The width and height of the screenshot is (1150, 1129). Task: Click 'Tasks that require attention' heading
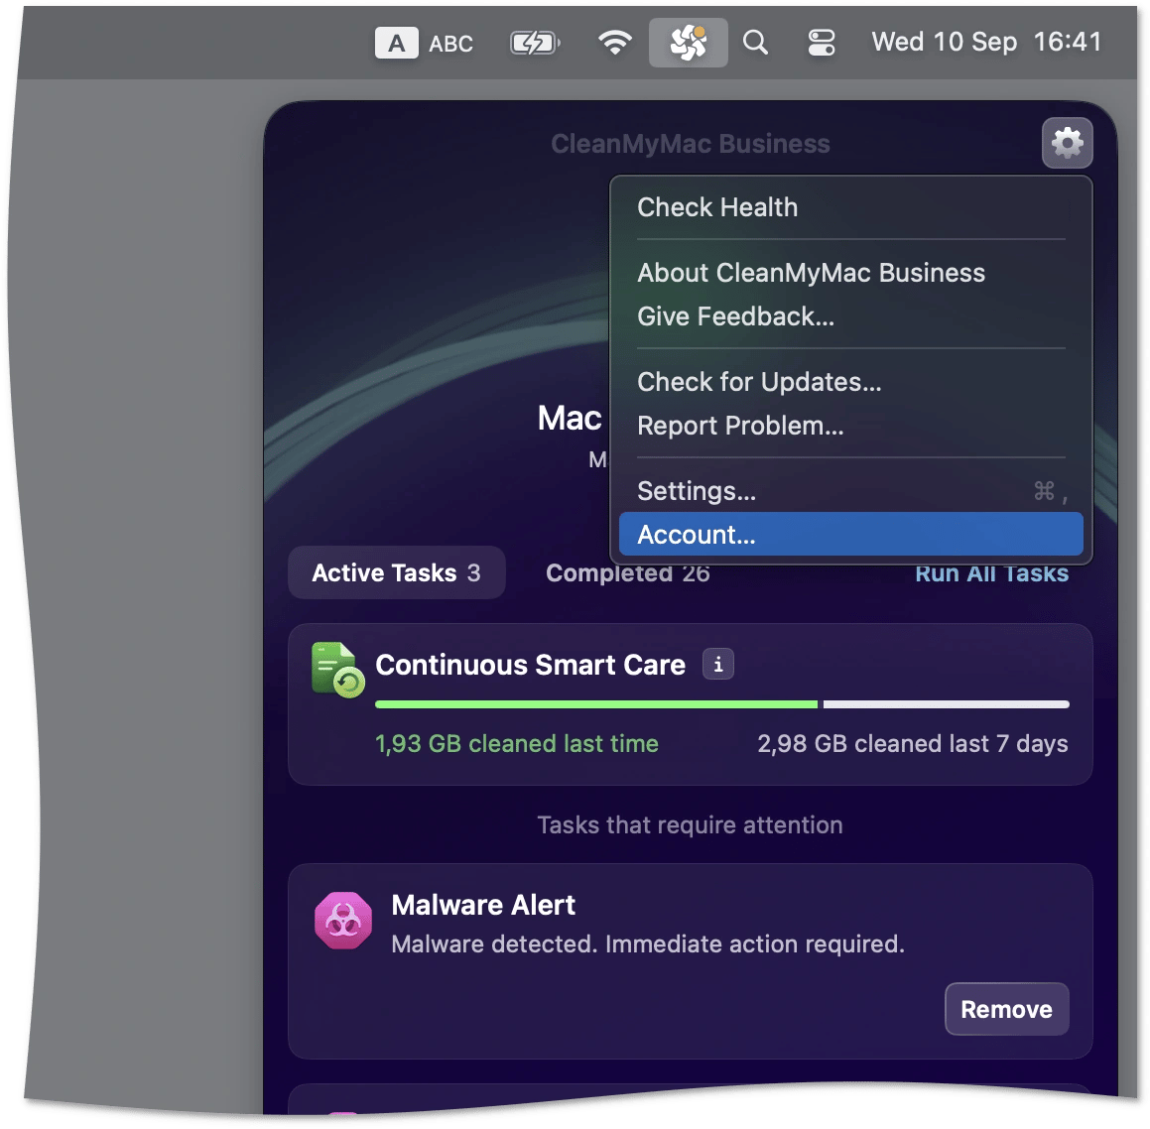(x=691, y=825)
